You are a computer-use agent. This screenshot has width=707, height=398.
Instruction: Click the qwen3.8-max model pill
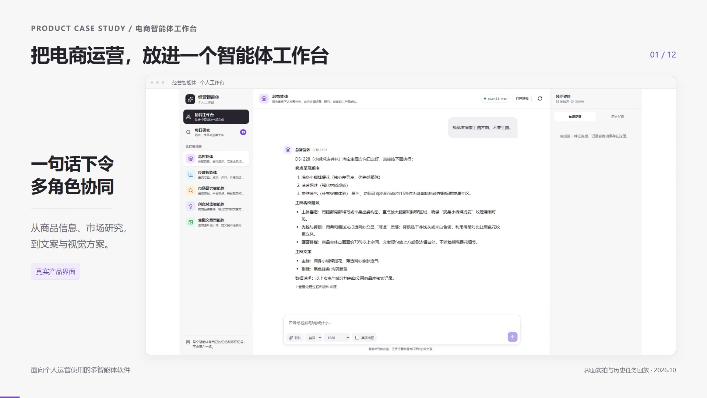(x=496, y=99)
